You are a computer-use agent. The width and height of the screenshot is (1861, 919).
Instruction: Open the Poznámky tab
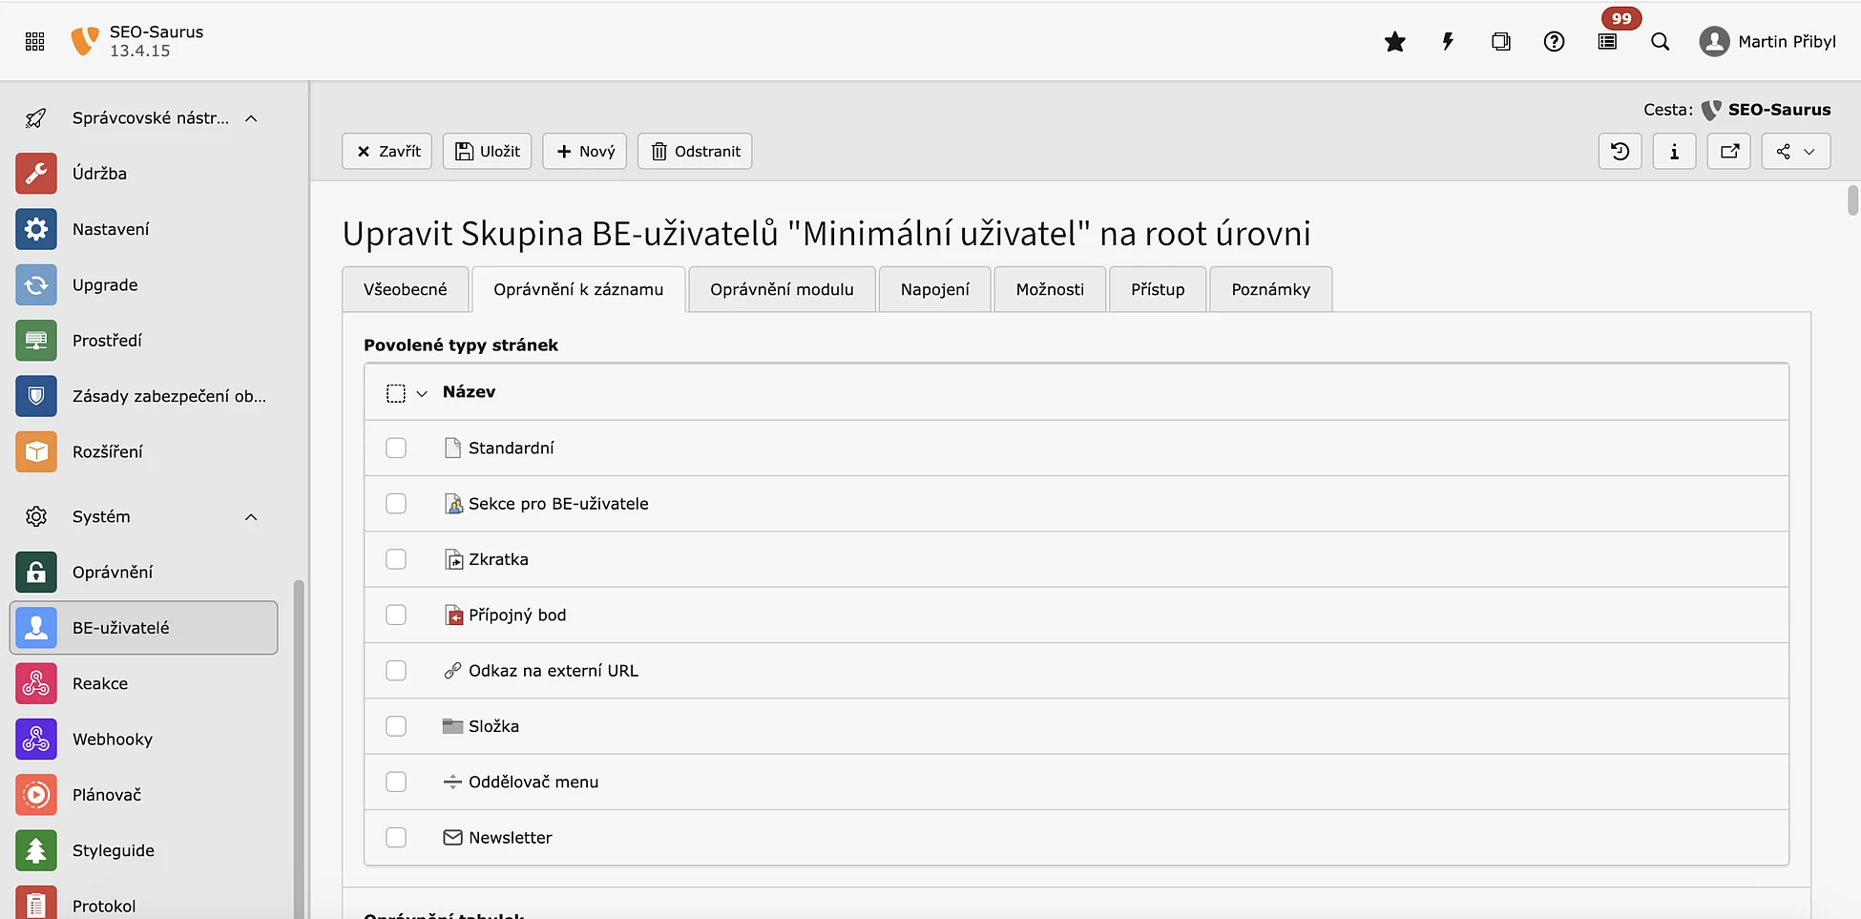(1270, 290)
